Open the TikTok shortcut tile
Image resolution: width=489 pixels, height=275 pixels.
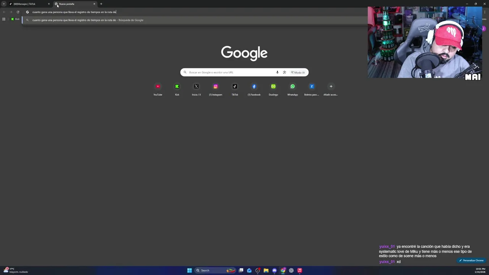pos(235,89)
